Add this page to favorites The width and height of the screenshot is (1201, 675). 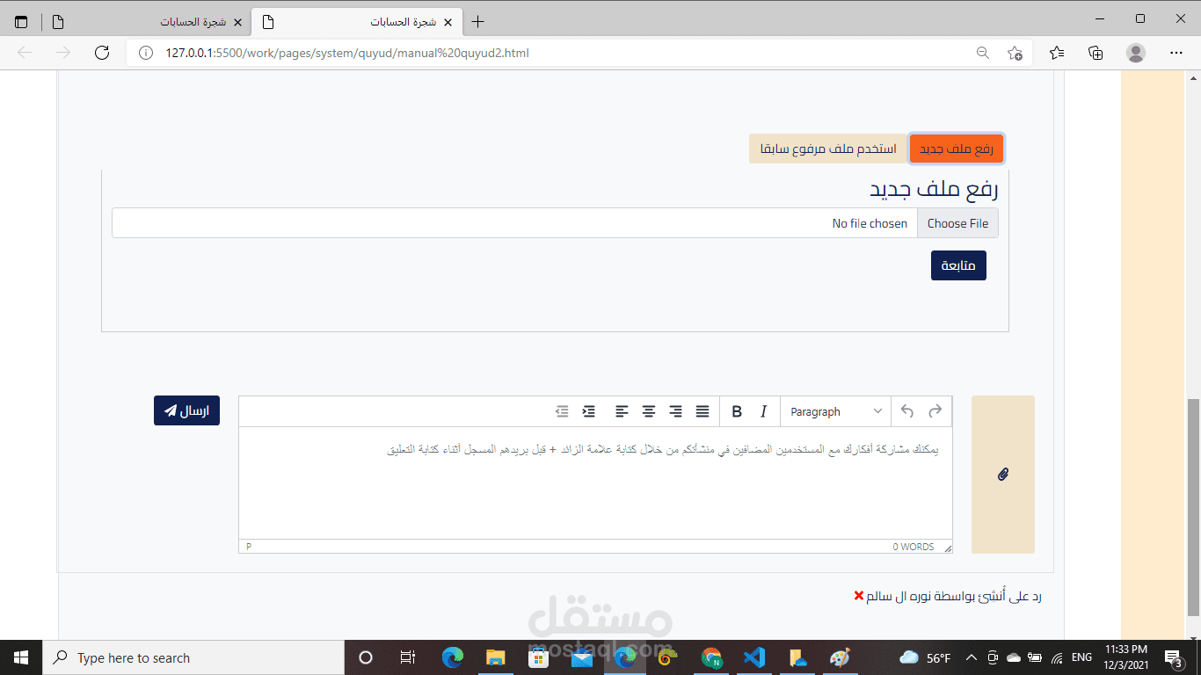click(1015, 53)
